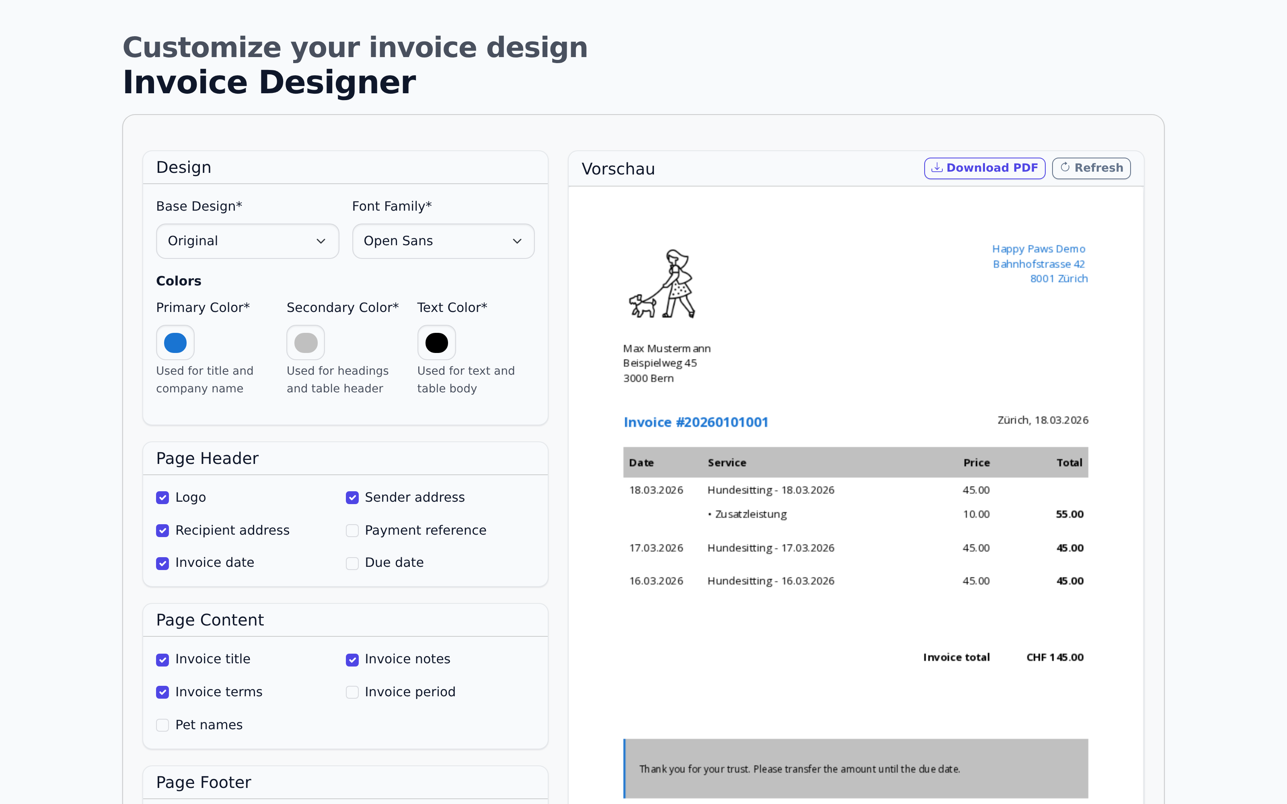
Task: Open the black Text Color swatch
Action: click(x=436, y=343)
